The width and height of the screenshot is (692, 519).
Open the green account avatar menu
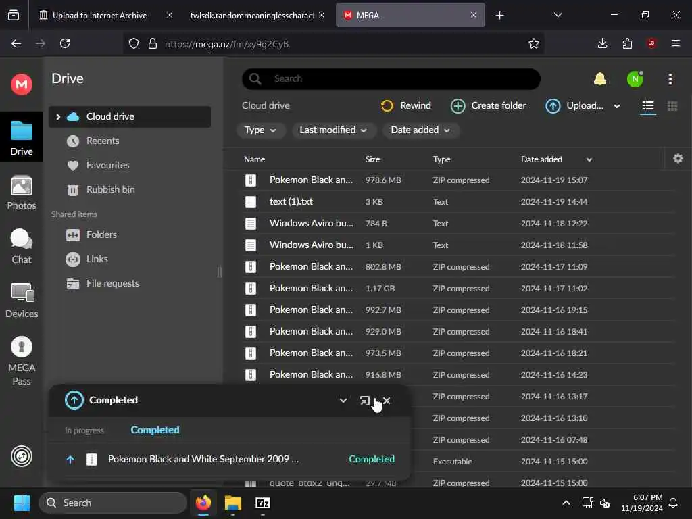(x=635, y=79)
